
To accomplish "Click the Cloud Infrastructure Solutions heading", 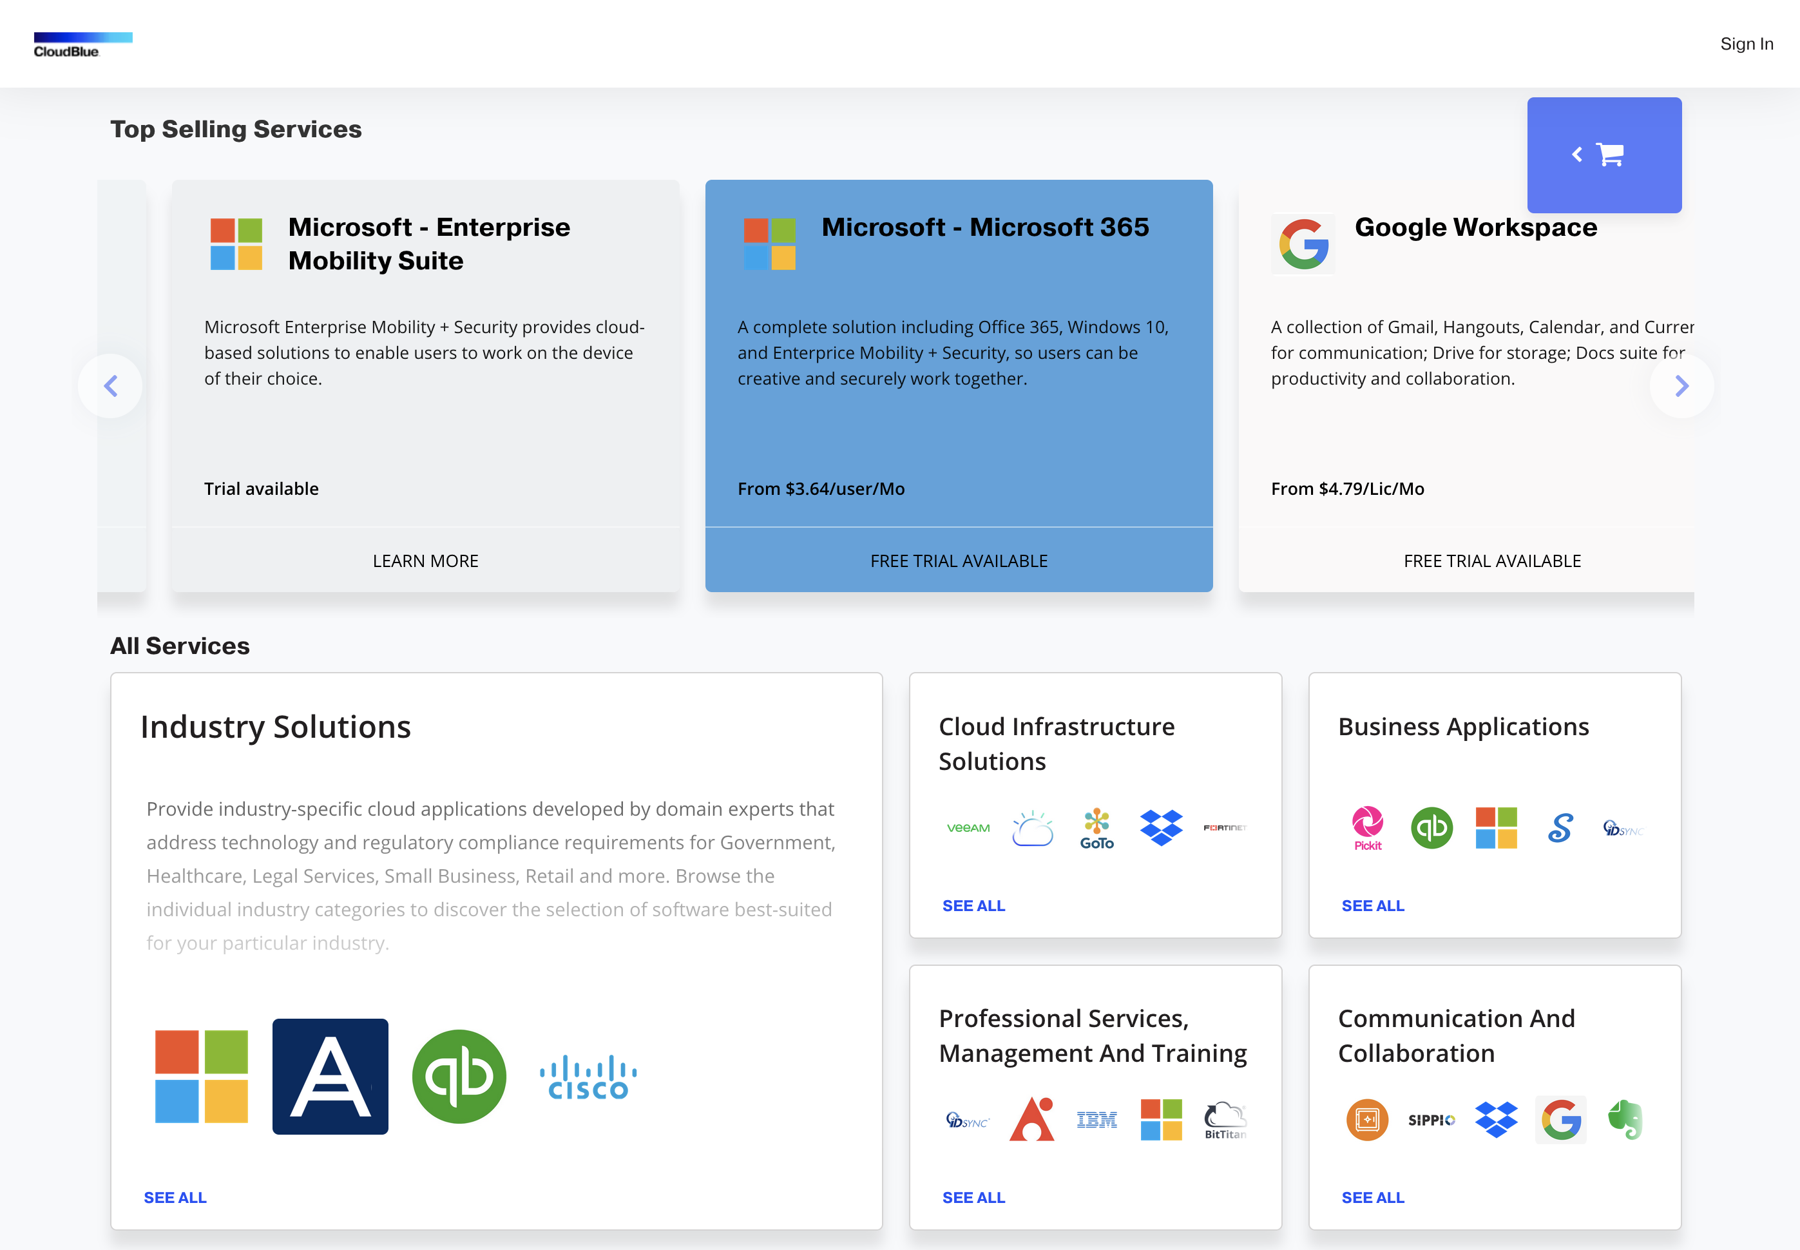I will pos(1056,744).
